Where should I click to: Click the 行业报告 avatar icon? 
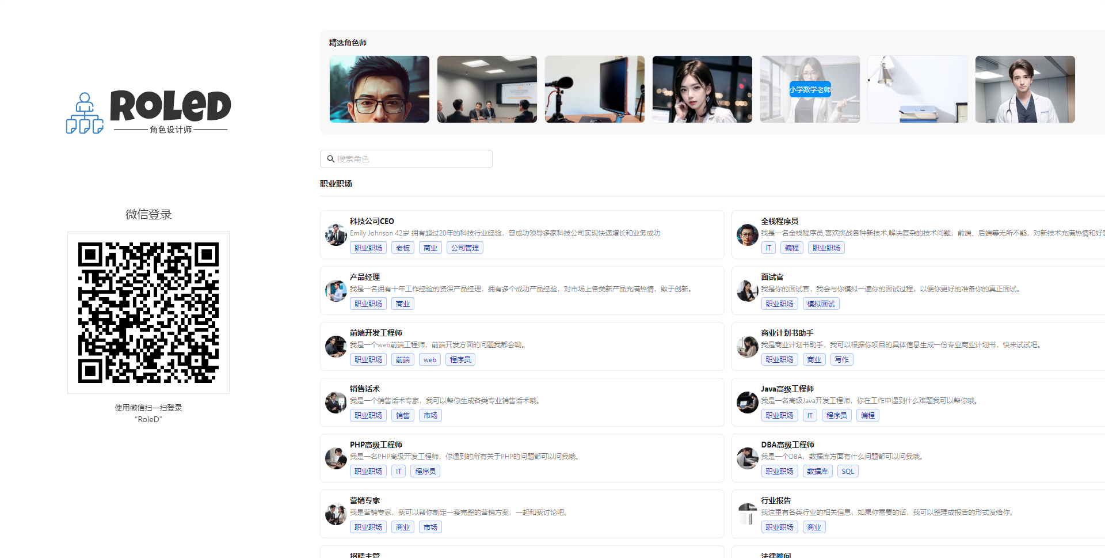tap(747, 514)
